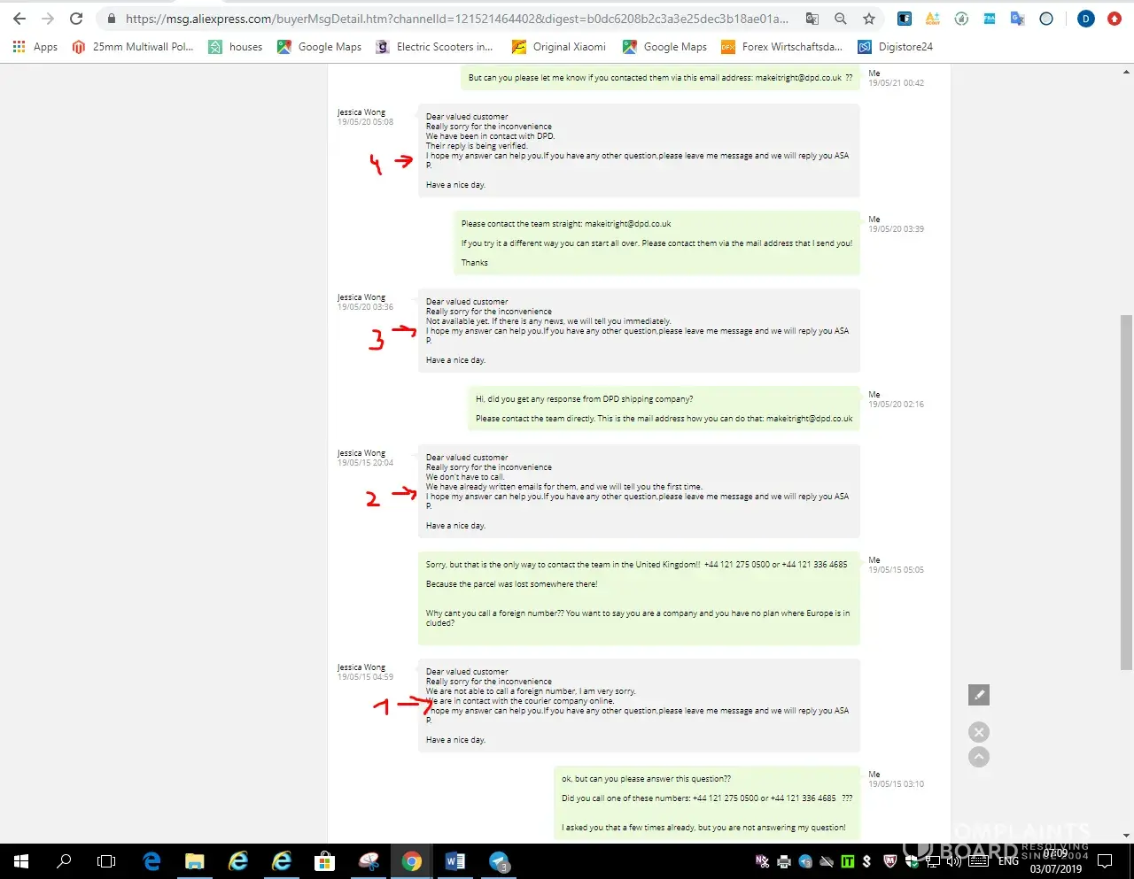Open the Chrome profile avatar D
Screen dimensions: 1134x879
1086,19
